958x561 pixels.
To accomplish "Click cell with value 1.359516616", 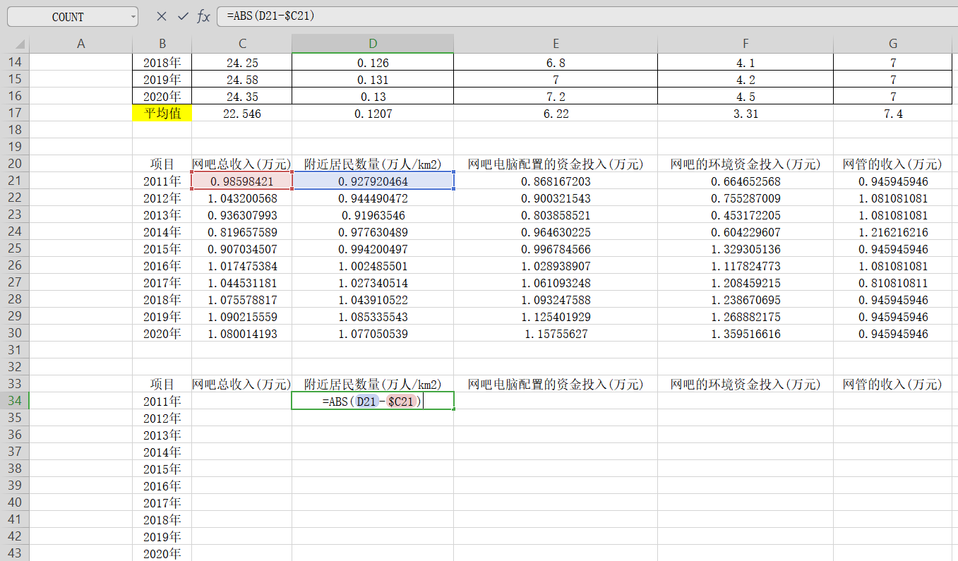I will (x=746, y=333).
